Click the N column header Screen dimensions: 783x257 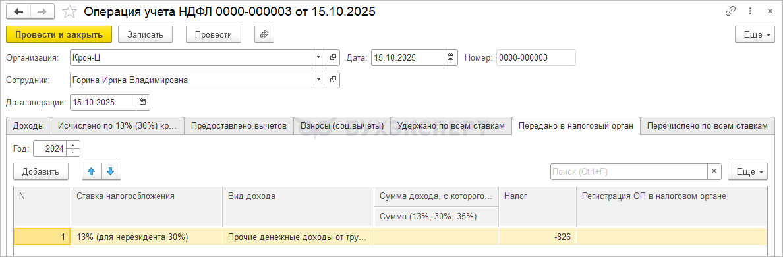coord(42,207)
